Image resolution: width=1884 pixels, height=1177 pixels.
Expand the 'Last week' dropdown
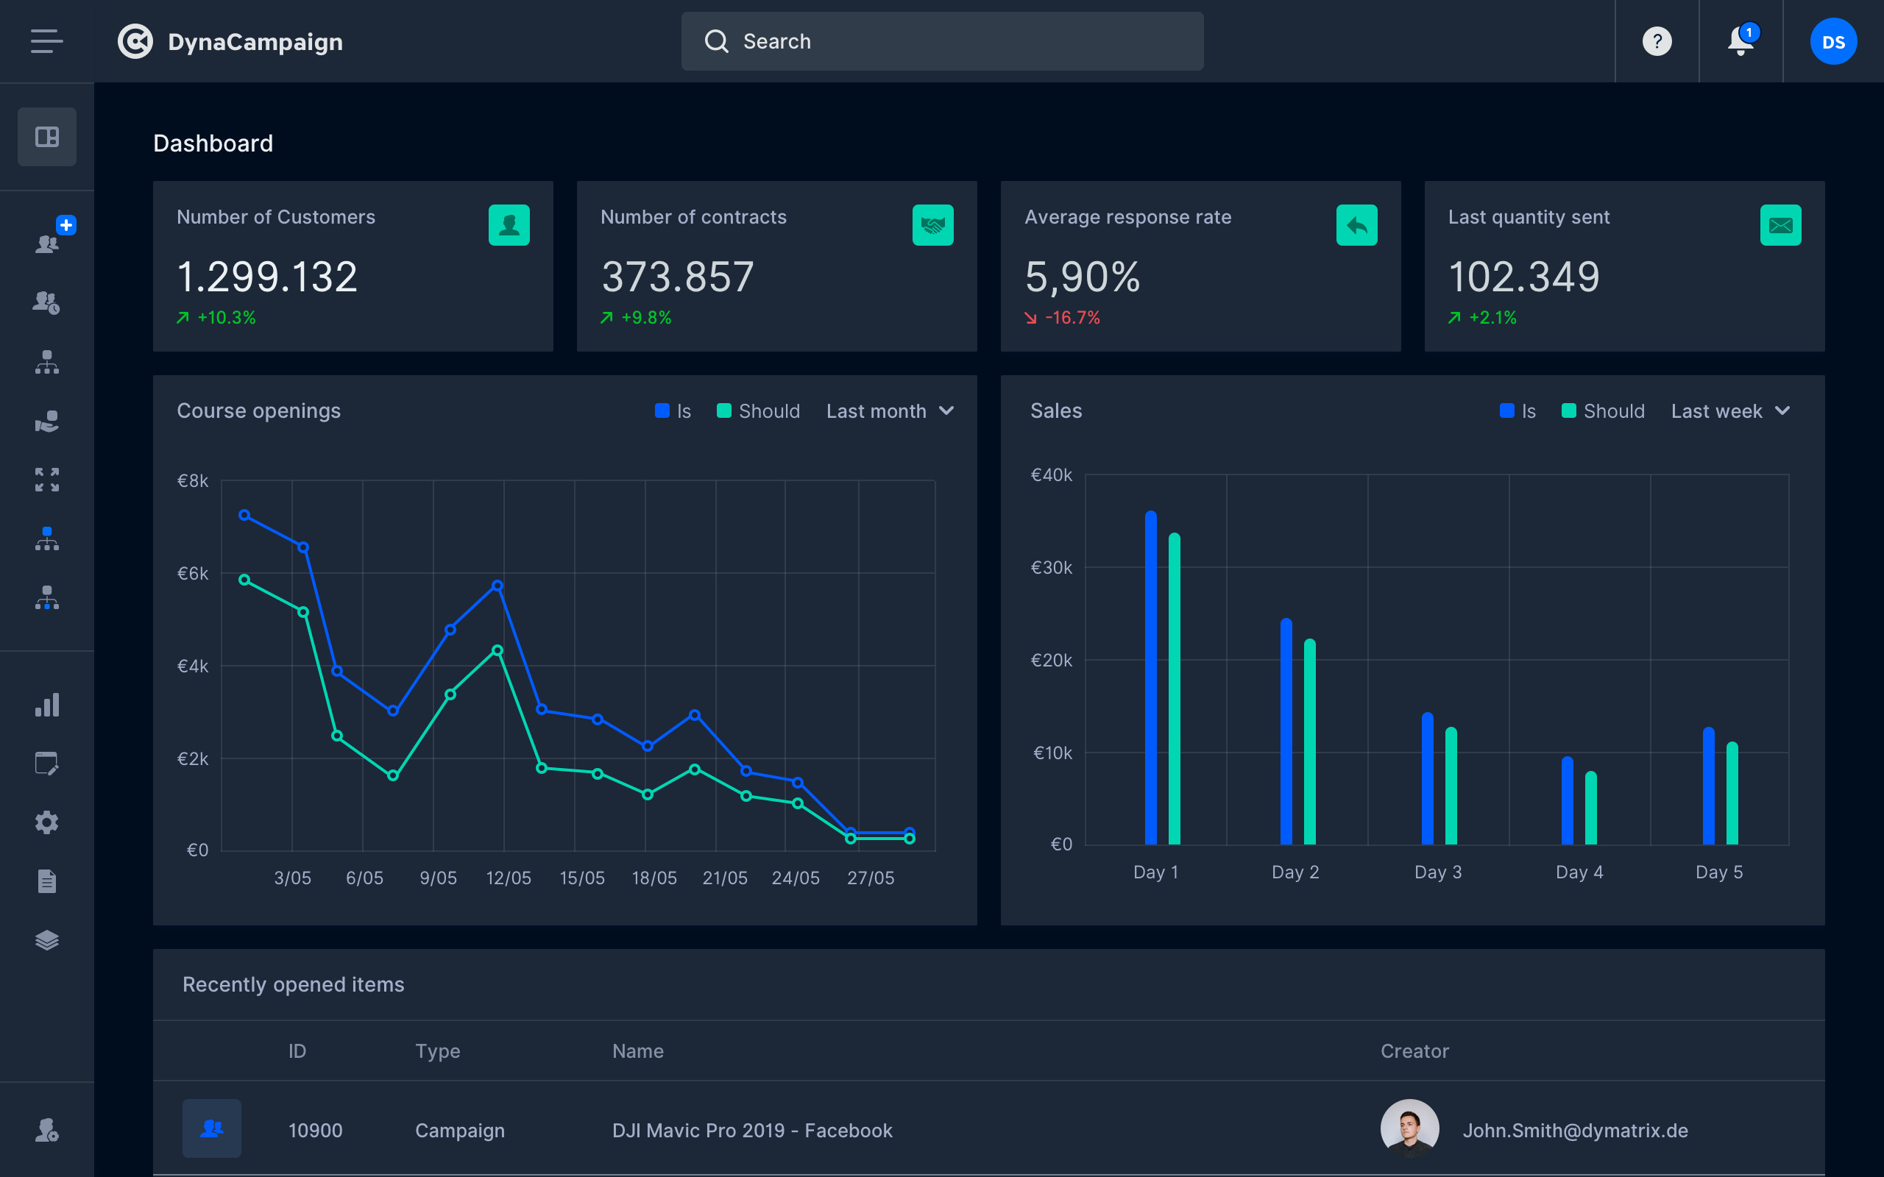click(x=1730, y=411)
